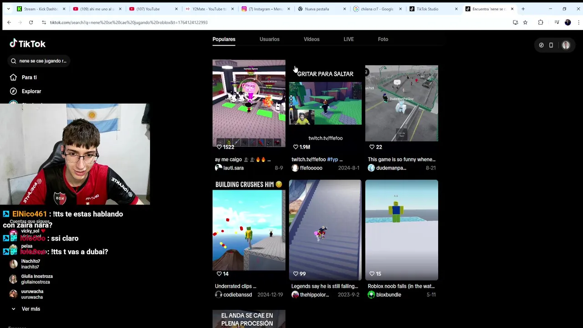
Task: Open the Chrome profile avatar
Action: click(568, 22)
